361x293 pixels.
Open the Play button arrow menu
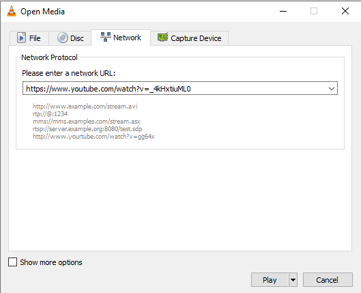(x=293, y=280)
